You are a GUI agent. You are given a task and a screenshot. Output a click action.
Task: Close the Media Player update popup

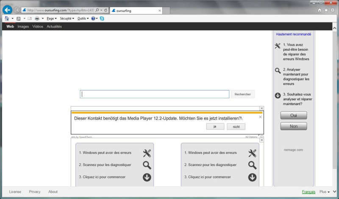click(260, 117)
